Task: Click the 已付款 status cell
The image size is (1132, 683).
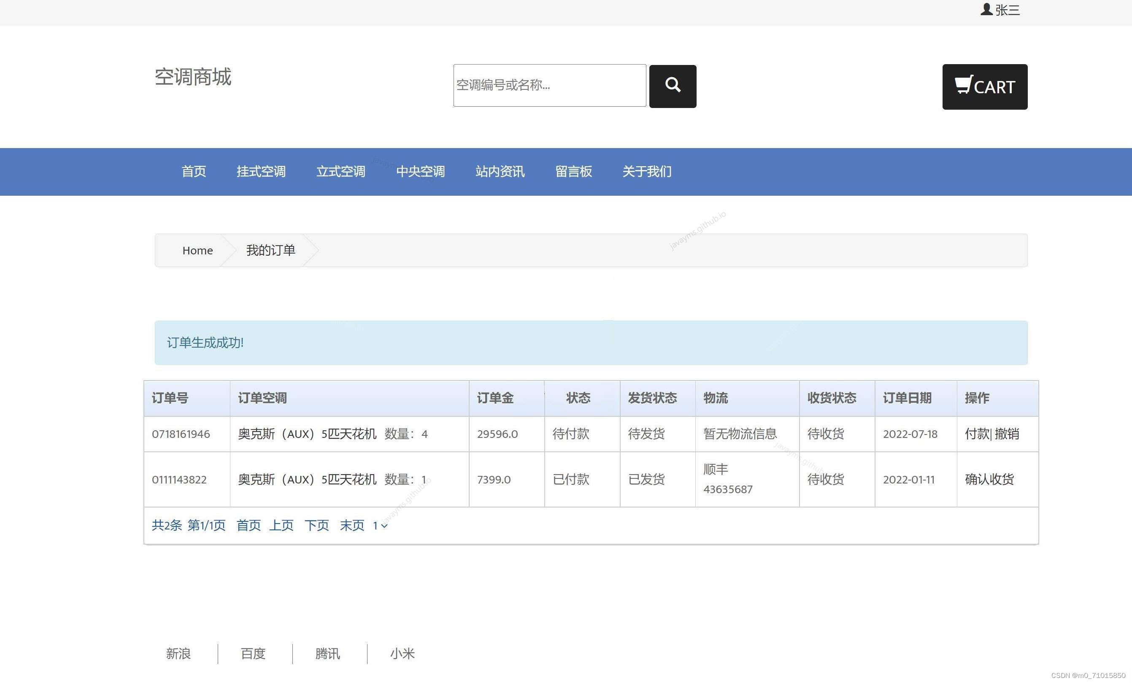Action: coord(582,480)
